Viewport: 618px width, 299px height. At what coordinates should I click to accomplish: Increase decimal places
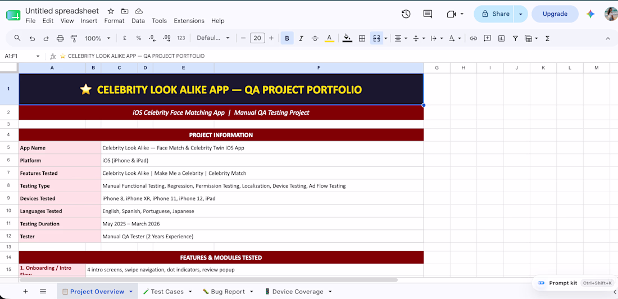(167, 38)
